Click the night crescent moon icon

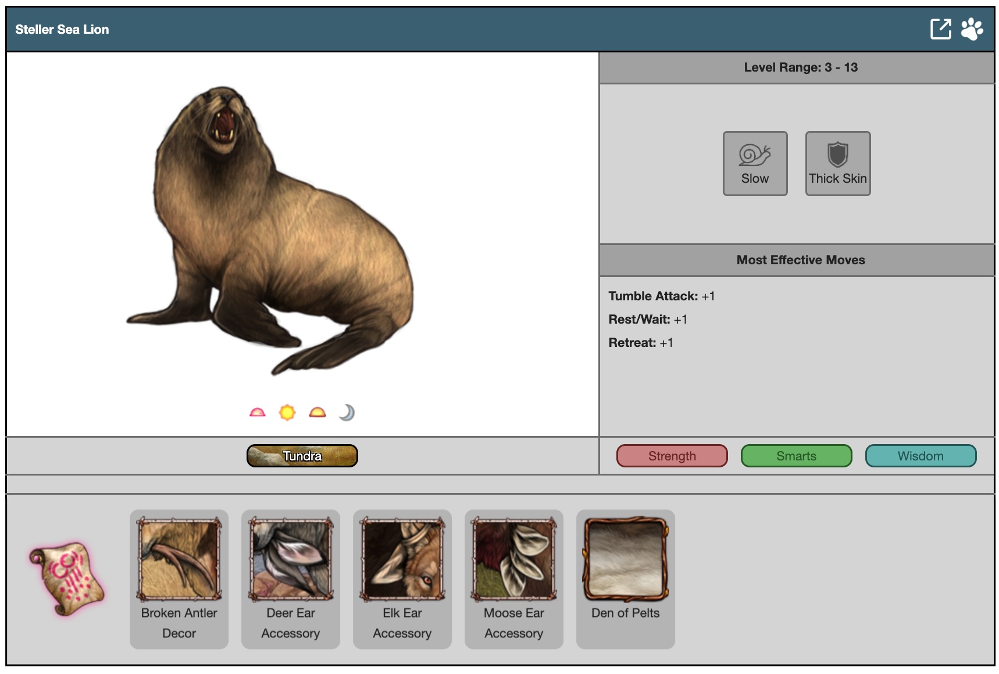pos(347,413)
